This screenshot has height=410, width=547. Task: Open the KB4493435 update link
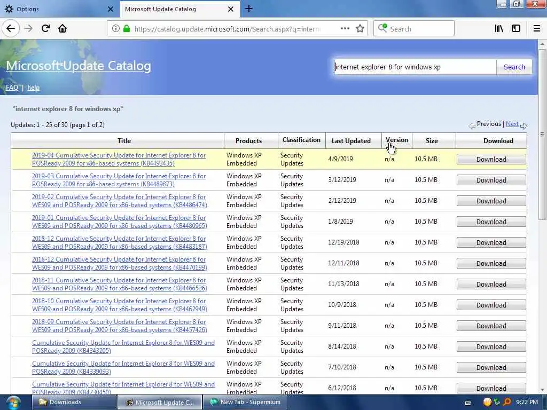pos(119,159)
